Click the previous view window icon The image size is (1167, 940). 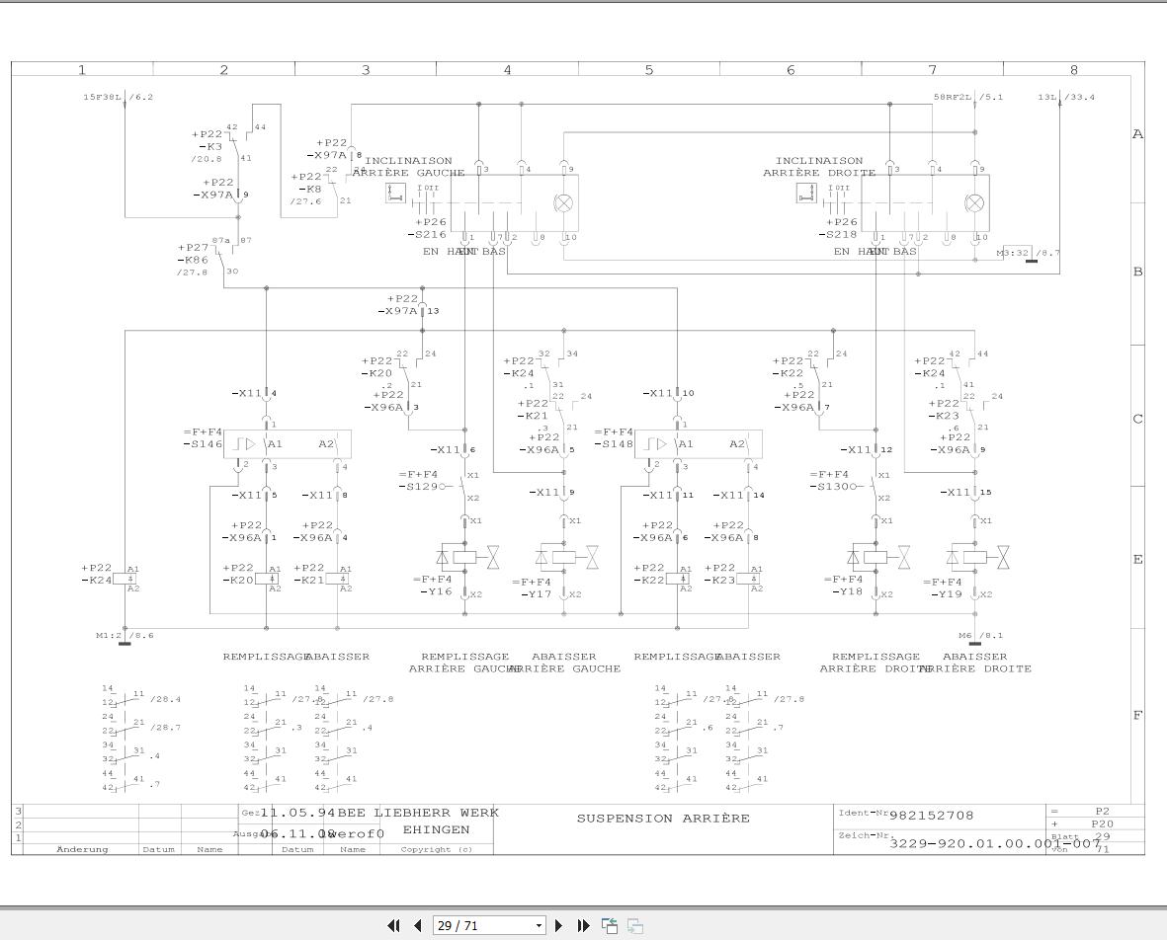610,925
